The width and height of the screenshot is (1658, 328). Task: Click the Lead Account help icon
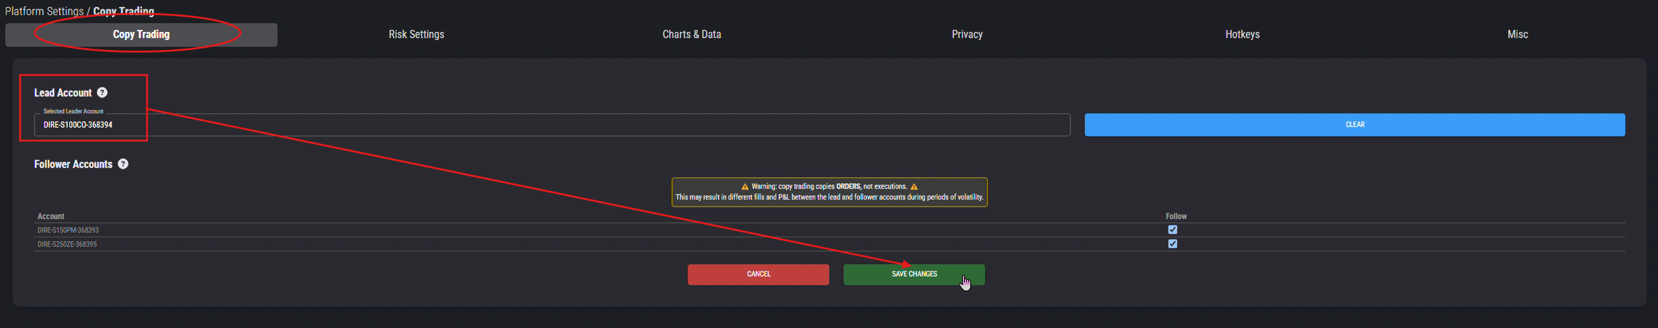tap(102, 93)
